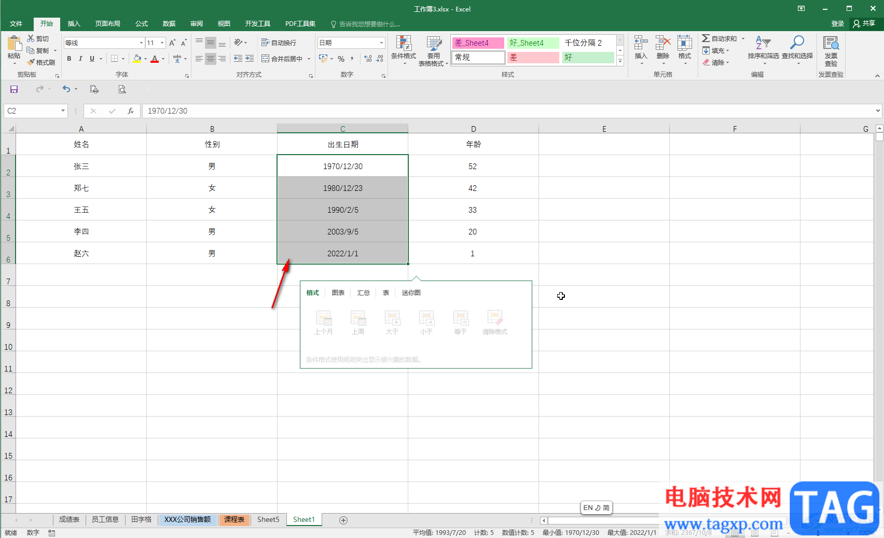884x538 pixels.
Task: Toggle Wrap Text (自动换行)
Action: point(279,43)
